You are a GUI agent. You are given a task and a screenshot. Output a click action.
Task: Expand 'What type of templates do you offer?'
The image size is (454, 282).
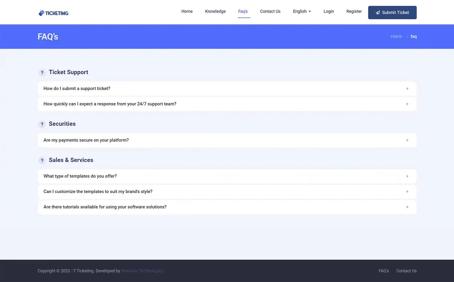click(407, 176)
